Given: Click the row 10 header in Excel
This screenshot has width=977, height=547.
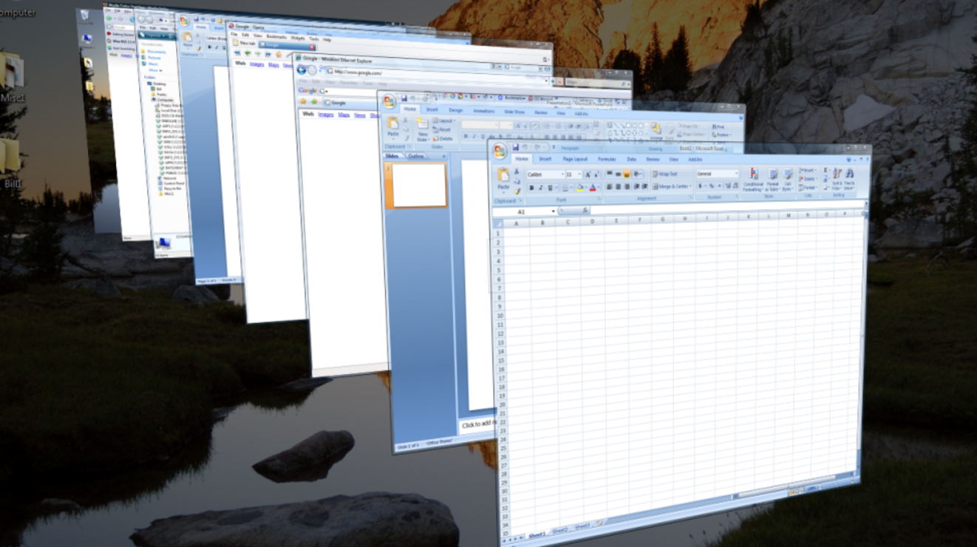Looking at the screenshot, I should click(x=501, y=316).
